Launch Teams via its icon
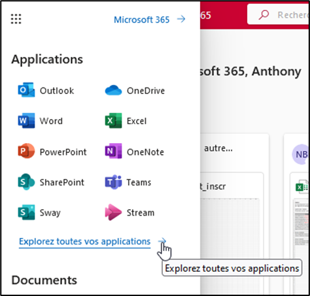The width and height of the screenshot is (310, 296). 113,182
